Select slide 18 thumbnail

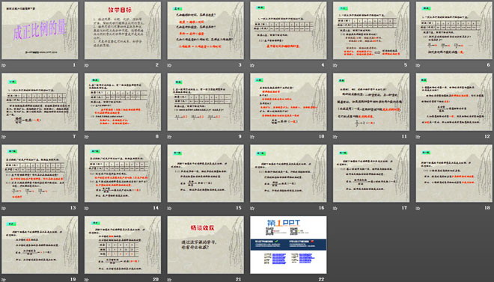coord(454,174)
